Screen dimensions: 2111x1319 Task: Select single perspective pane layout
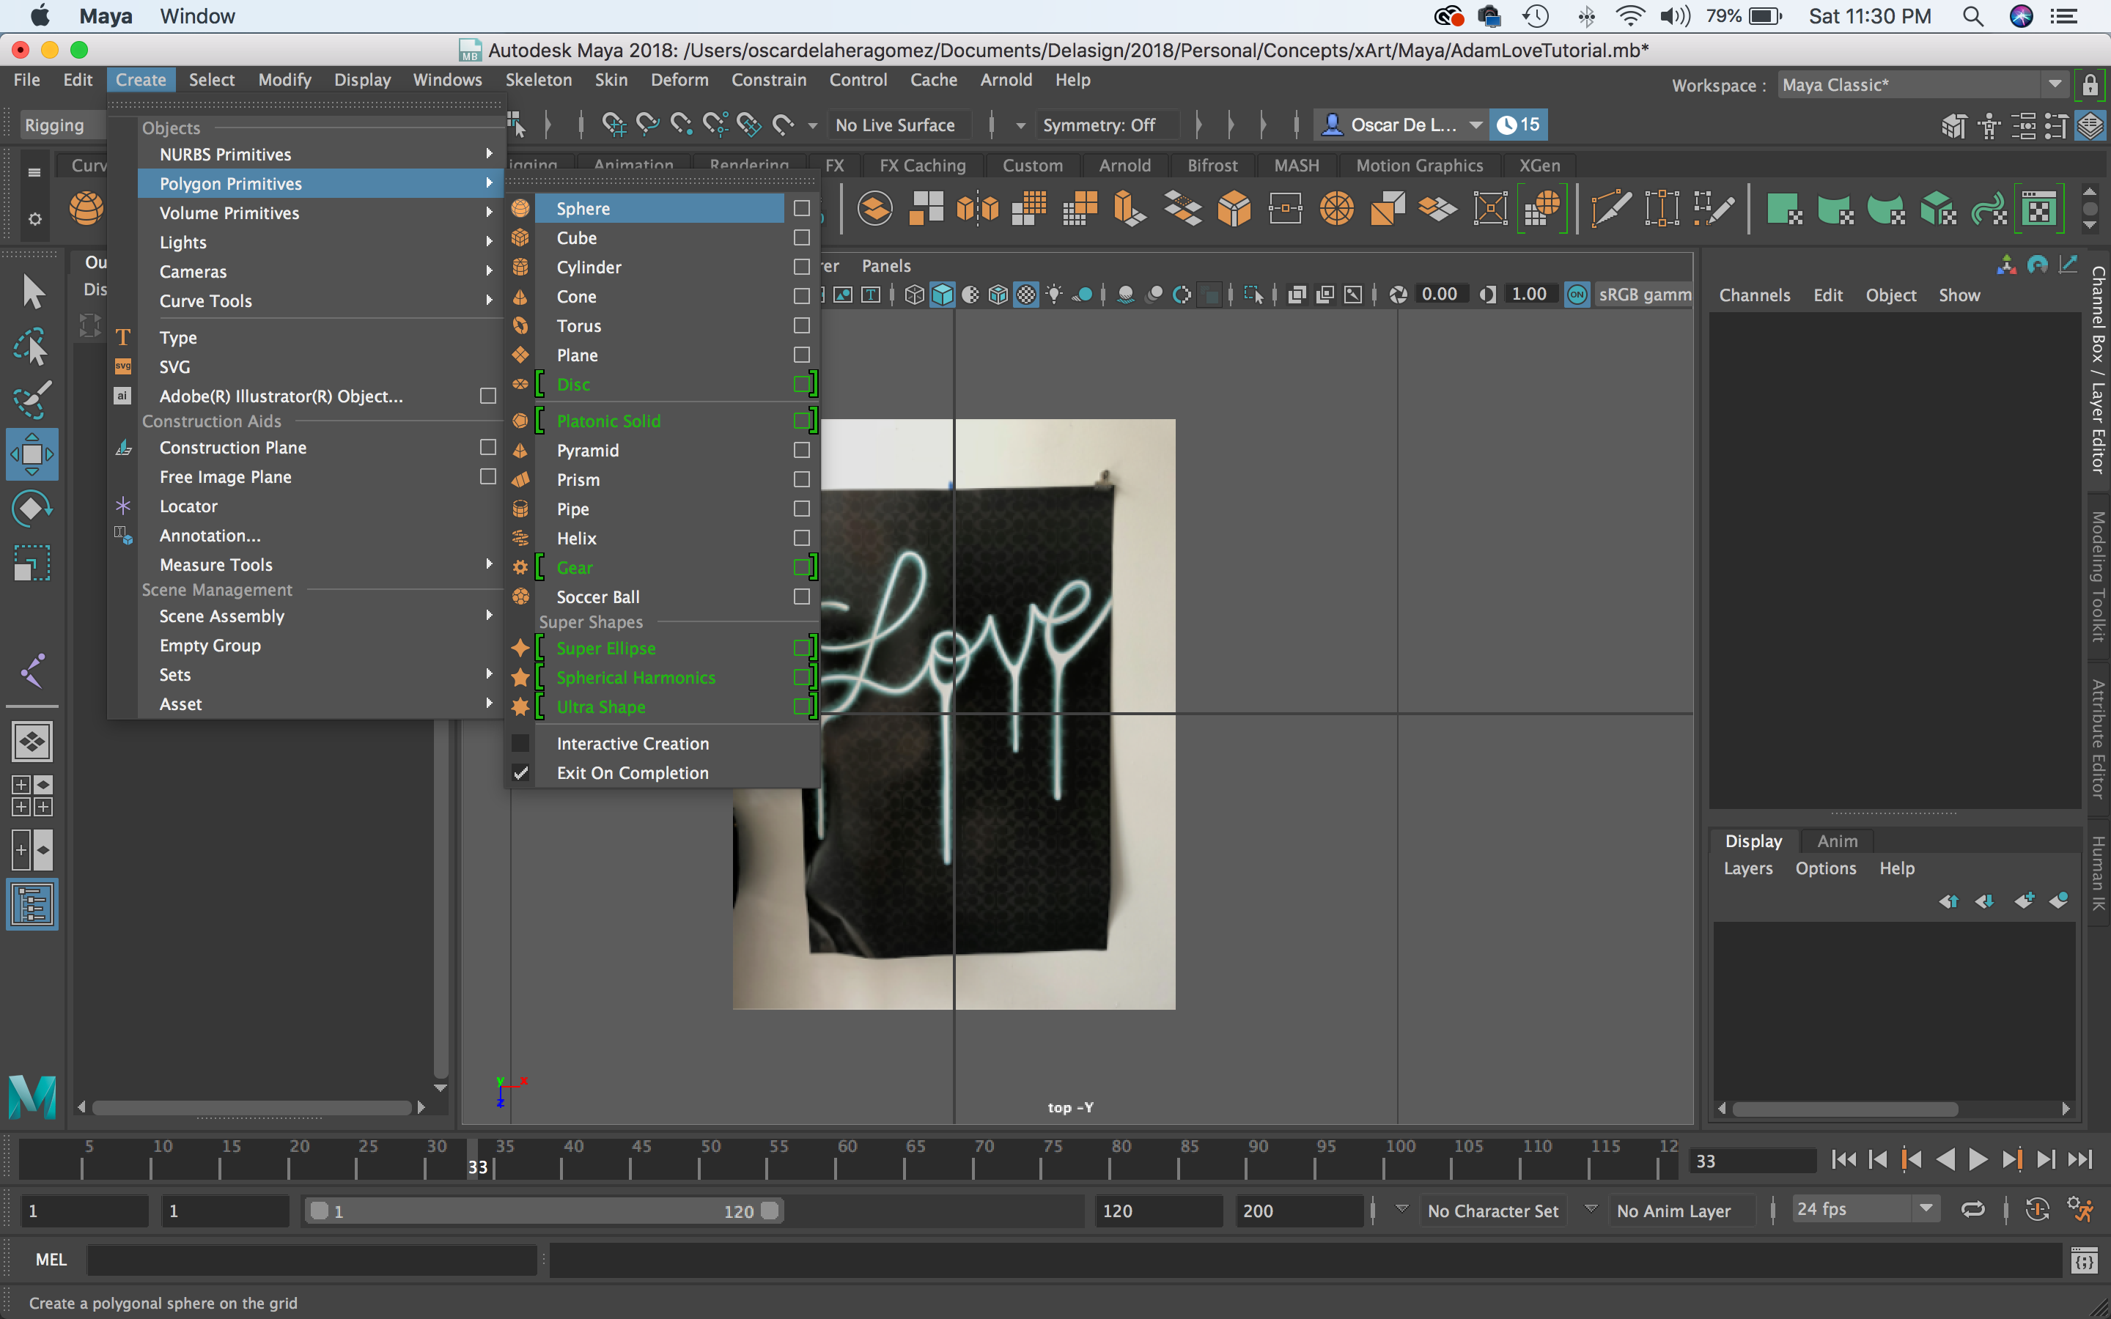pyautogui.click(x=32, y=742)
